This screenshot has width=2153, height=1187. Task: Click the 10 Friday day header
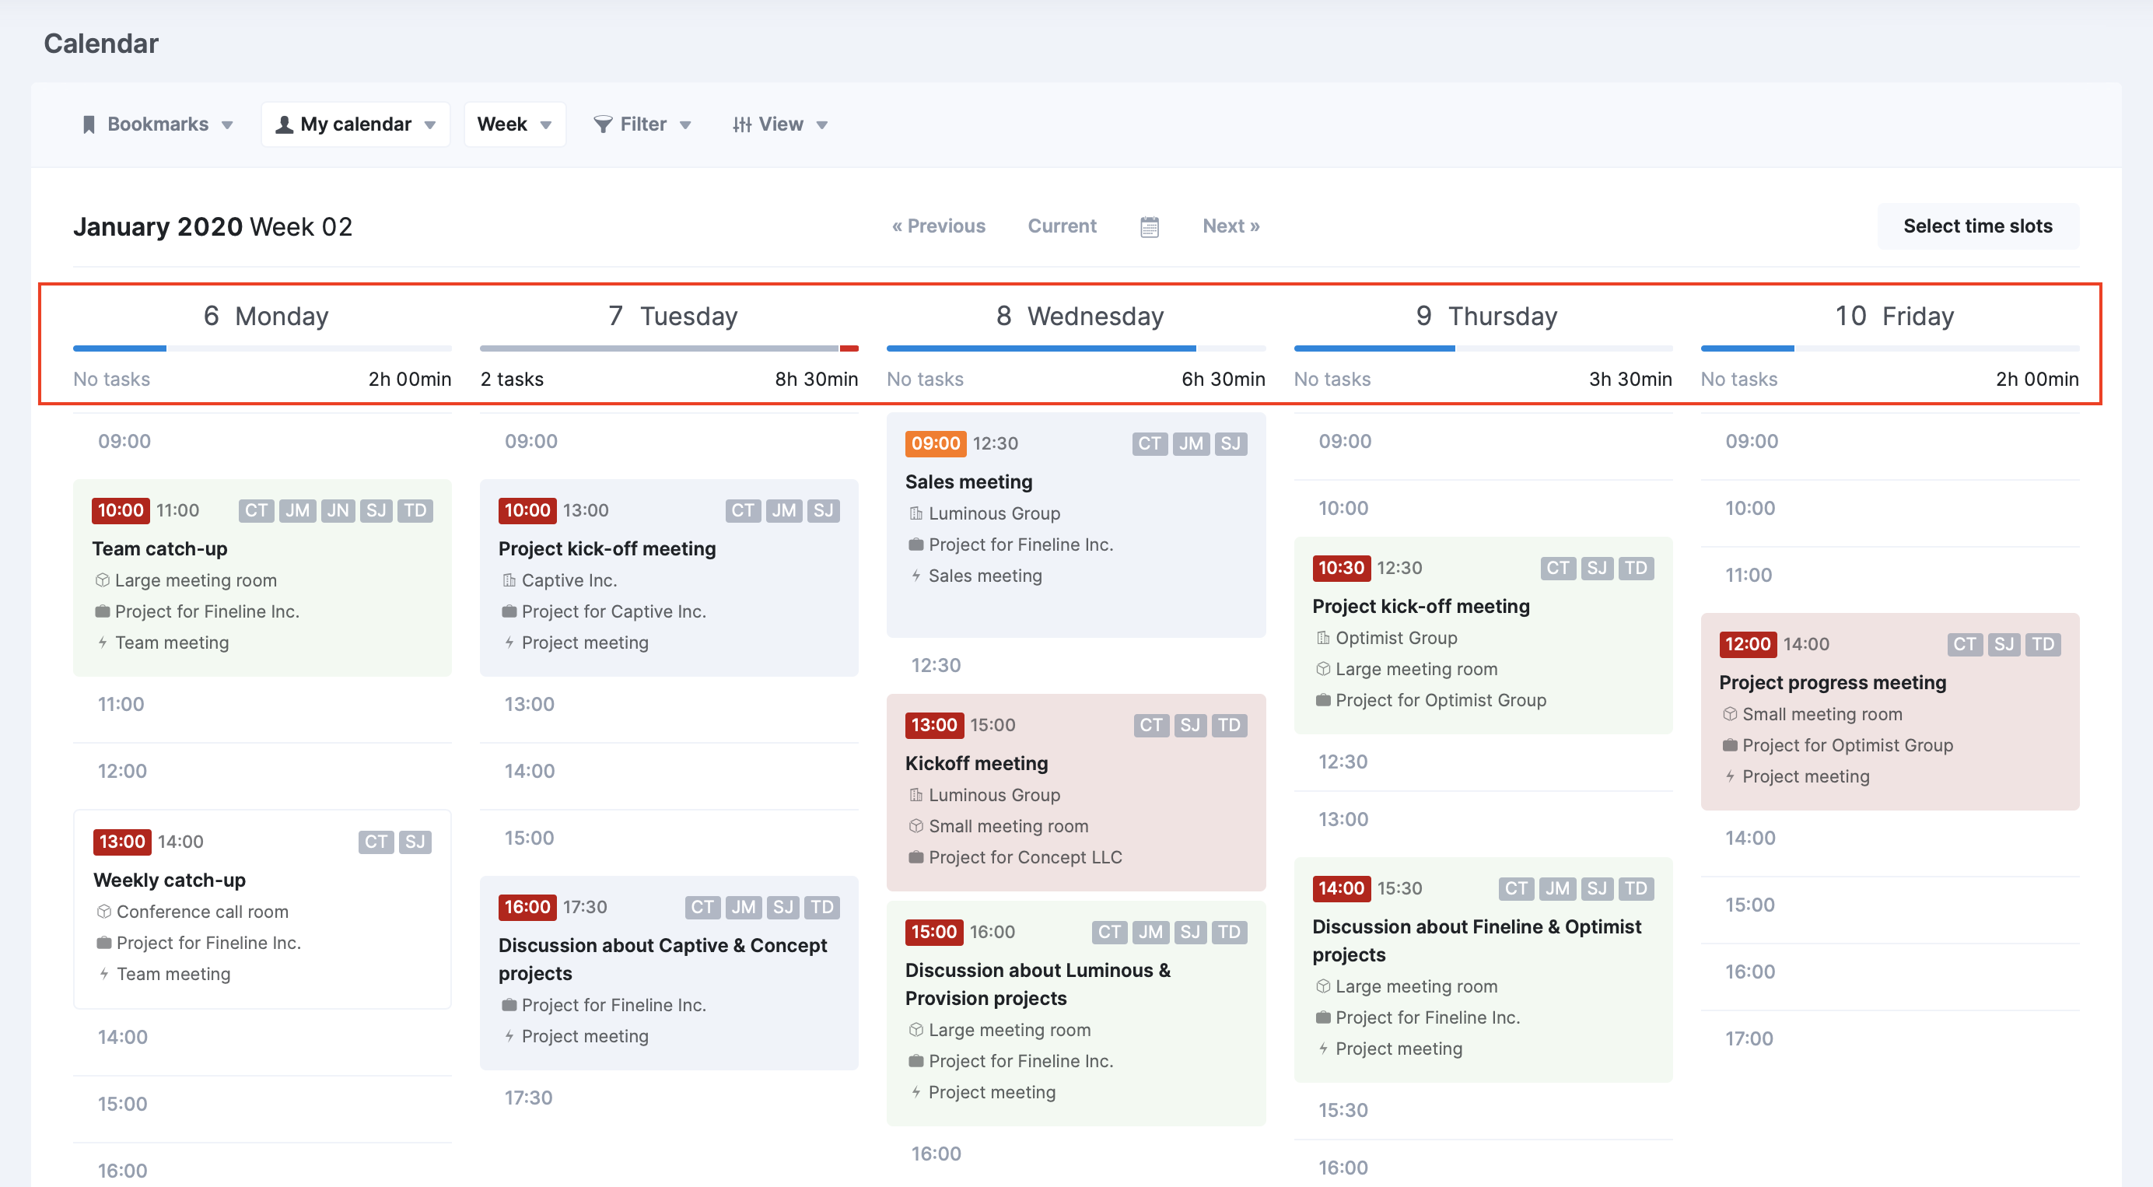point(1894,316)
